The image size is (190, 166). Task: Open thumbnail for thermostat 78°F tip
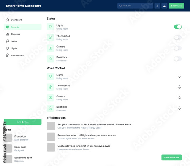coord(51,126)
